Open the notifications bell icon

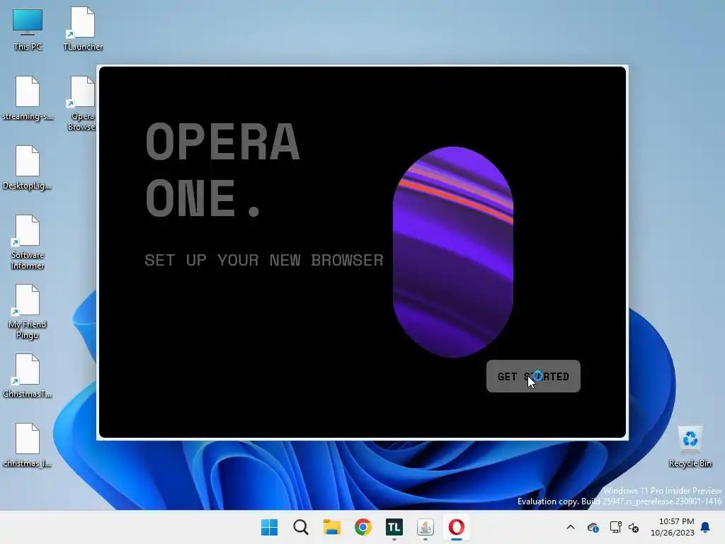pyautogui.click(x=706, y=527)
